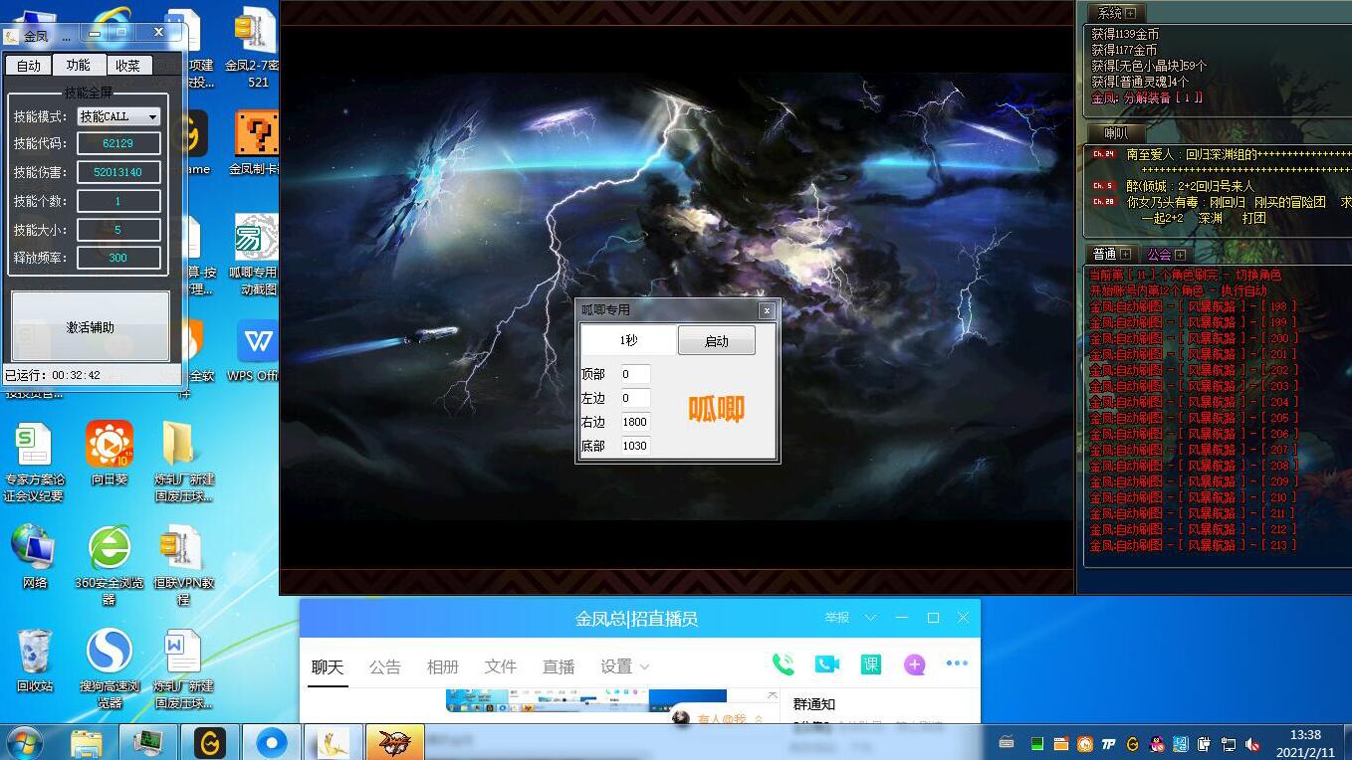Open the 文件 tab in the QQ group
This screenshot has height=760, width=1352.
(x=501, y=666)
